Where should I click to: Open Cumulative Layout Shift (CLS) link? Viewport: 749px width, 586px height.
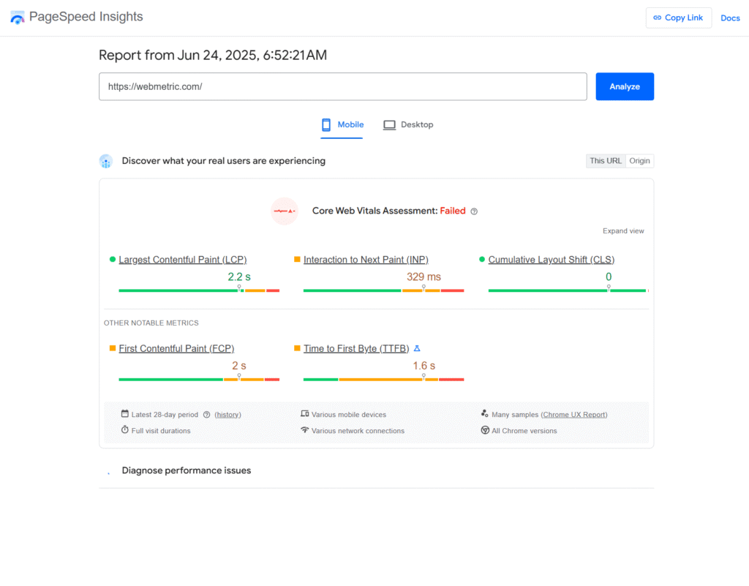[552, 259]
